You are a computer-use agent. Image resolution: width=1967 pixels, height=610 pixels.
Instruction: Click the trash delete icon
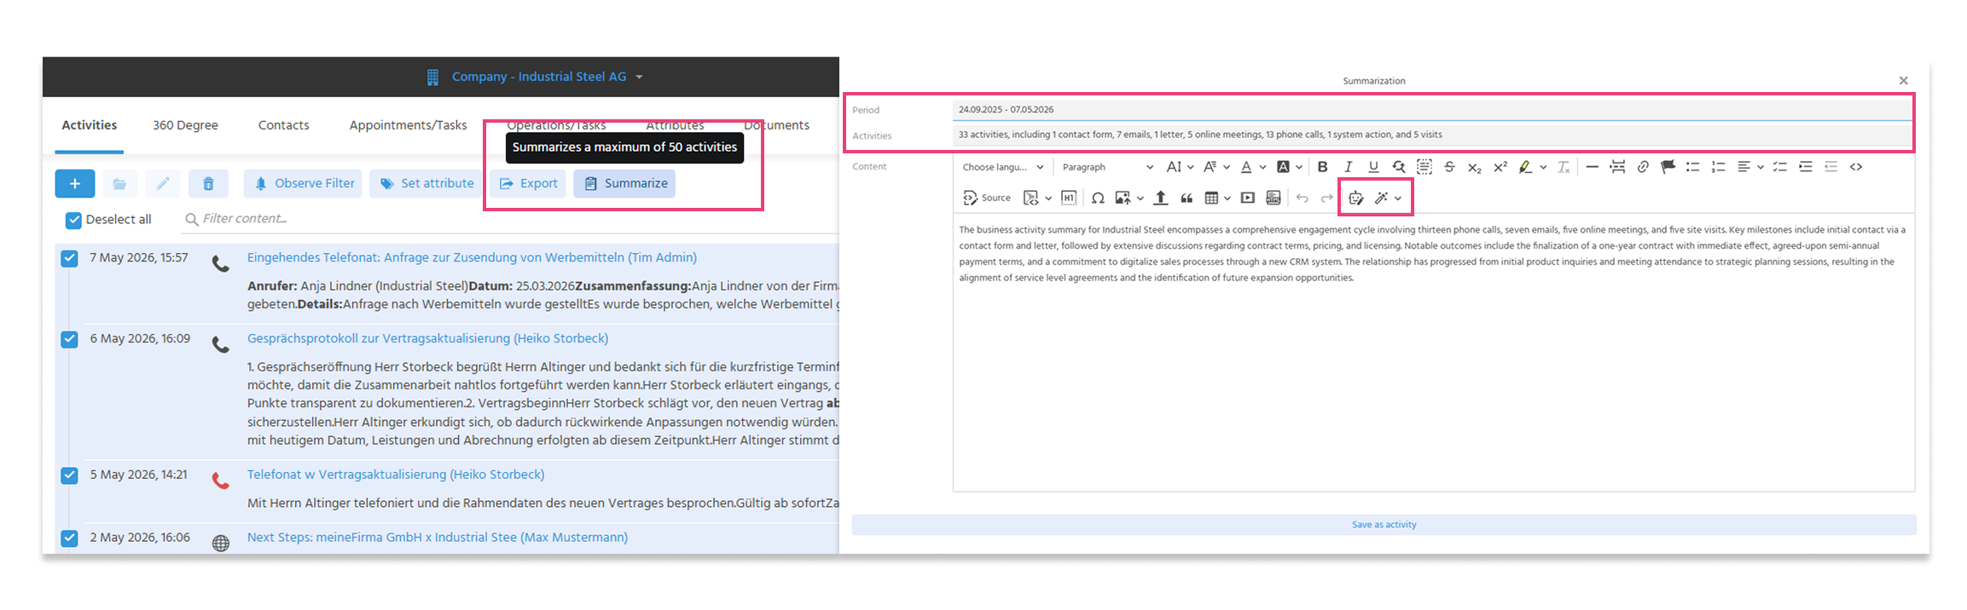point(208,183)
